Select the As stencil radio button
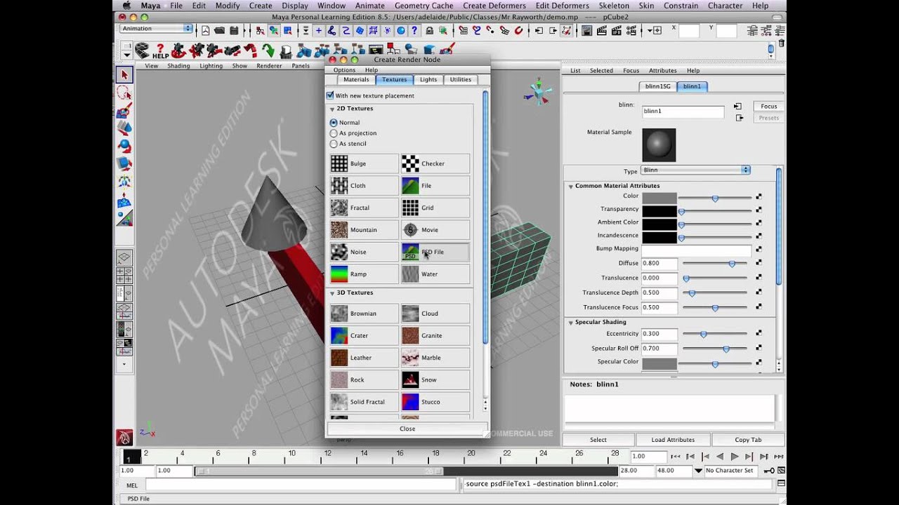Image resolution: width=899 pixels, height=505 pixels. click(334, 144)
